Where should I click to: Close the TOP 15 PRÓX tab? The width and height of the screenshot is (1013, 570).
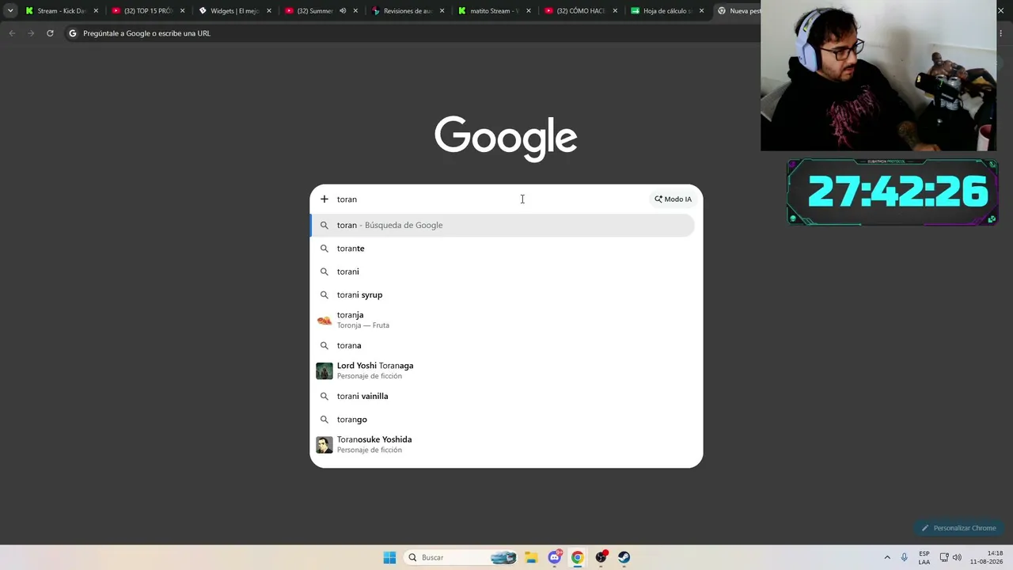[182, 11]
